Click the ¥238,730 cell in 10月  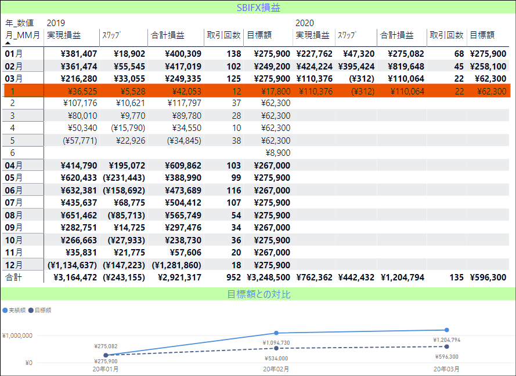pyautogui.click(x=183, y=240)
